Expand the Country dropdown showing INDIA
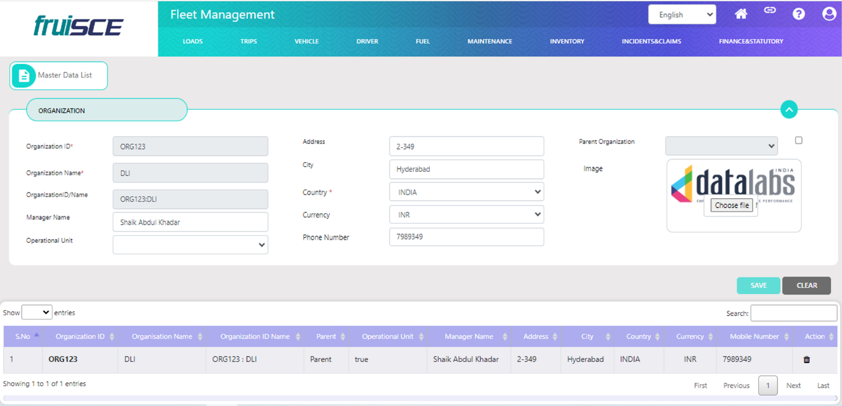This screenshot has width=842, height=406. (x=466, y=192)
